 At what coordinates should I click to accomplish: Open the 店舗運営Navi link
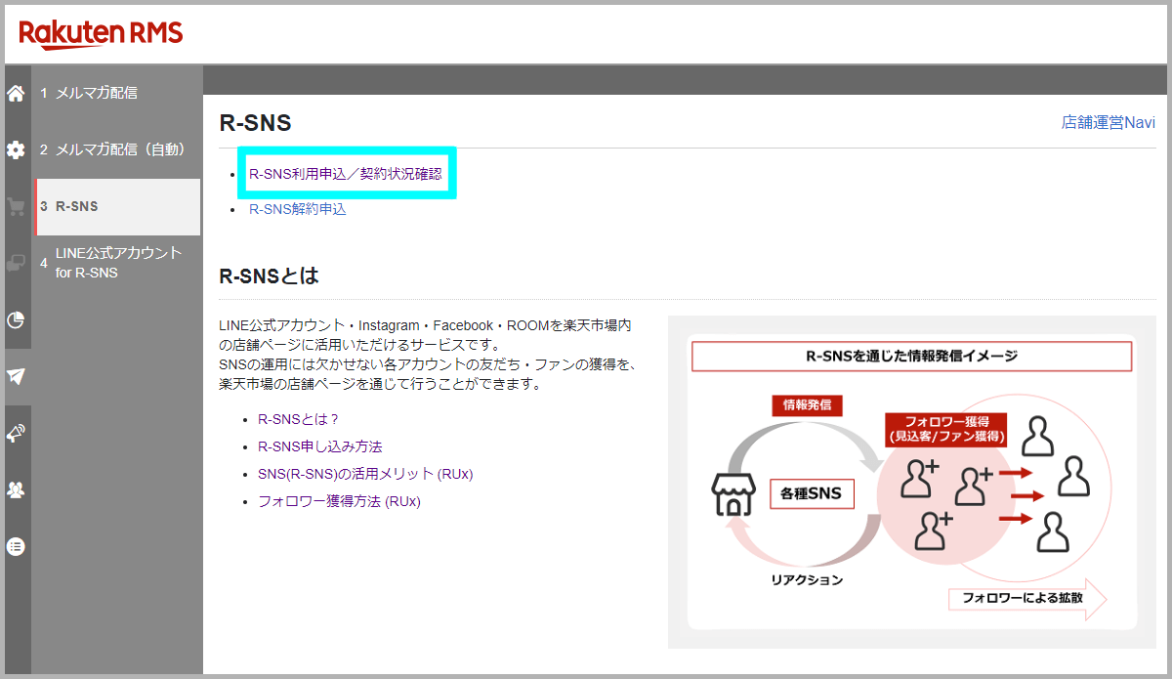coord(1109,123)
